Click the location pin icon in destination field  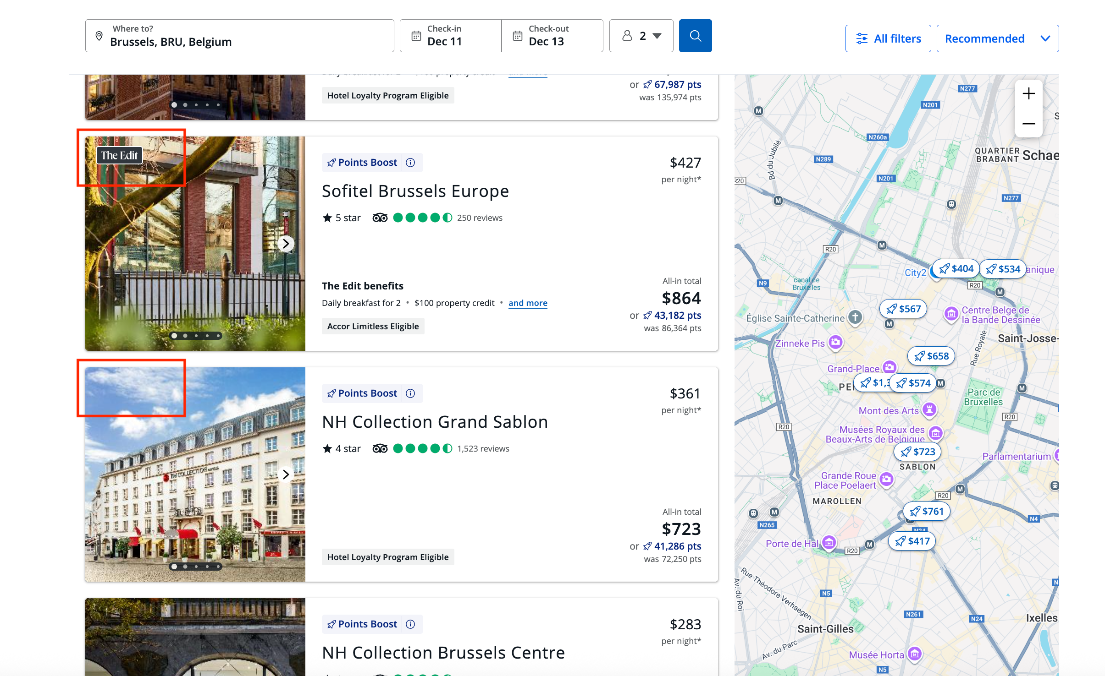point(99,36)
